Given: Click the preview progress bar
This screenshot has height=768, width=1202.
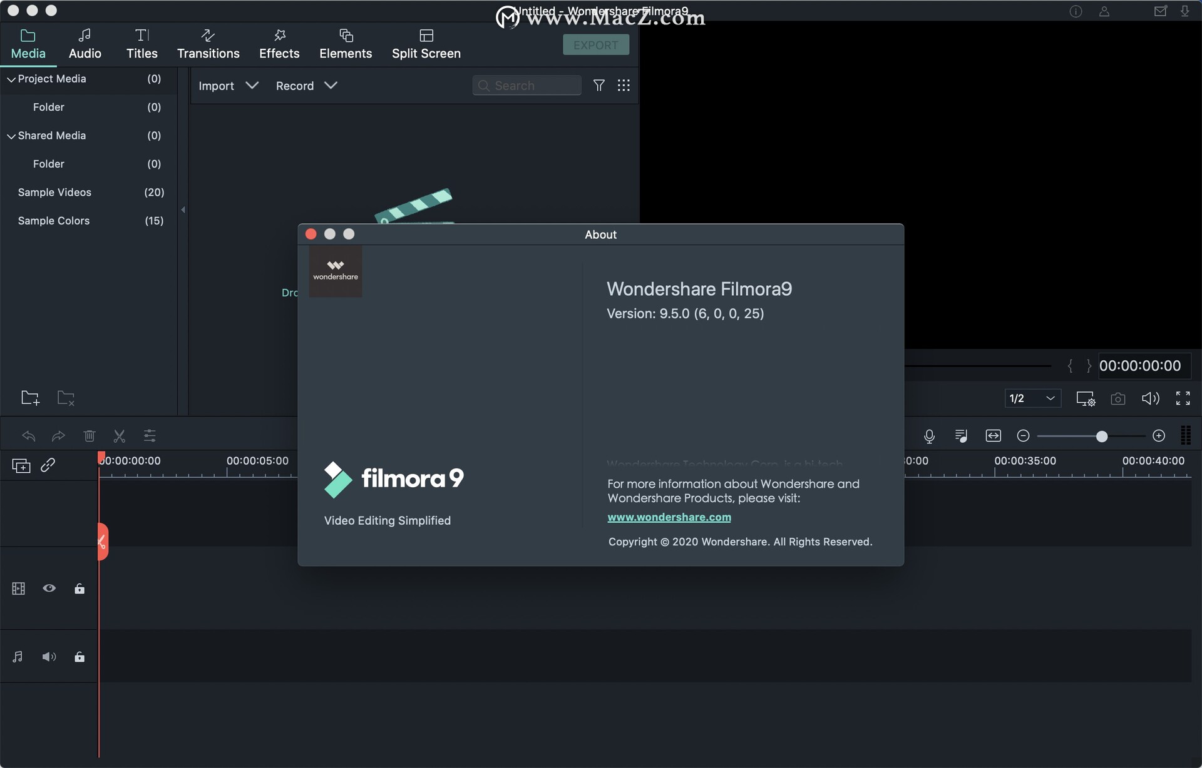Looking at the screenshot, I should tap(978, 366).
